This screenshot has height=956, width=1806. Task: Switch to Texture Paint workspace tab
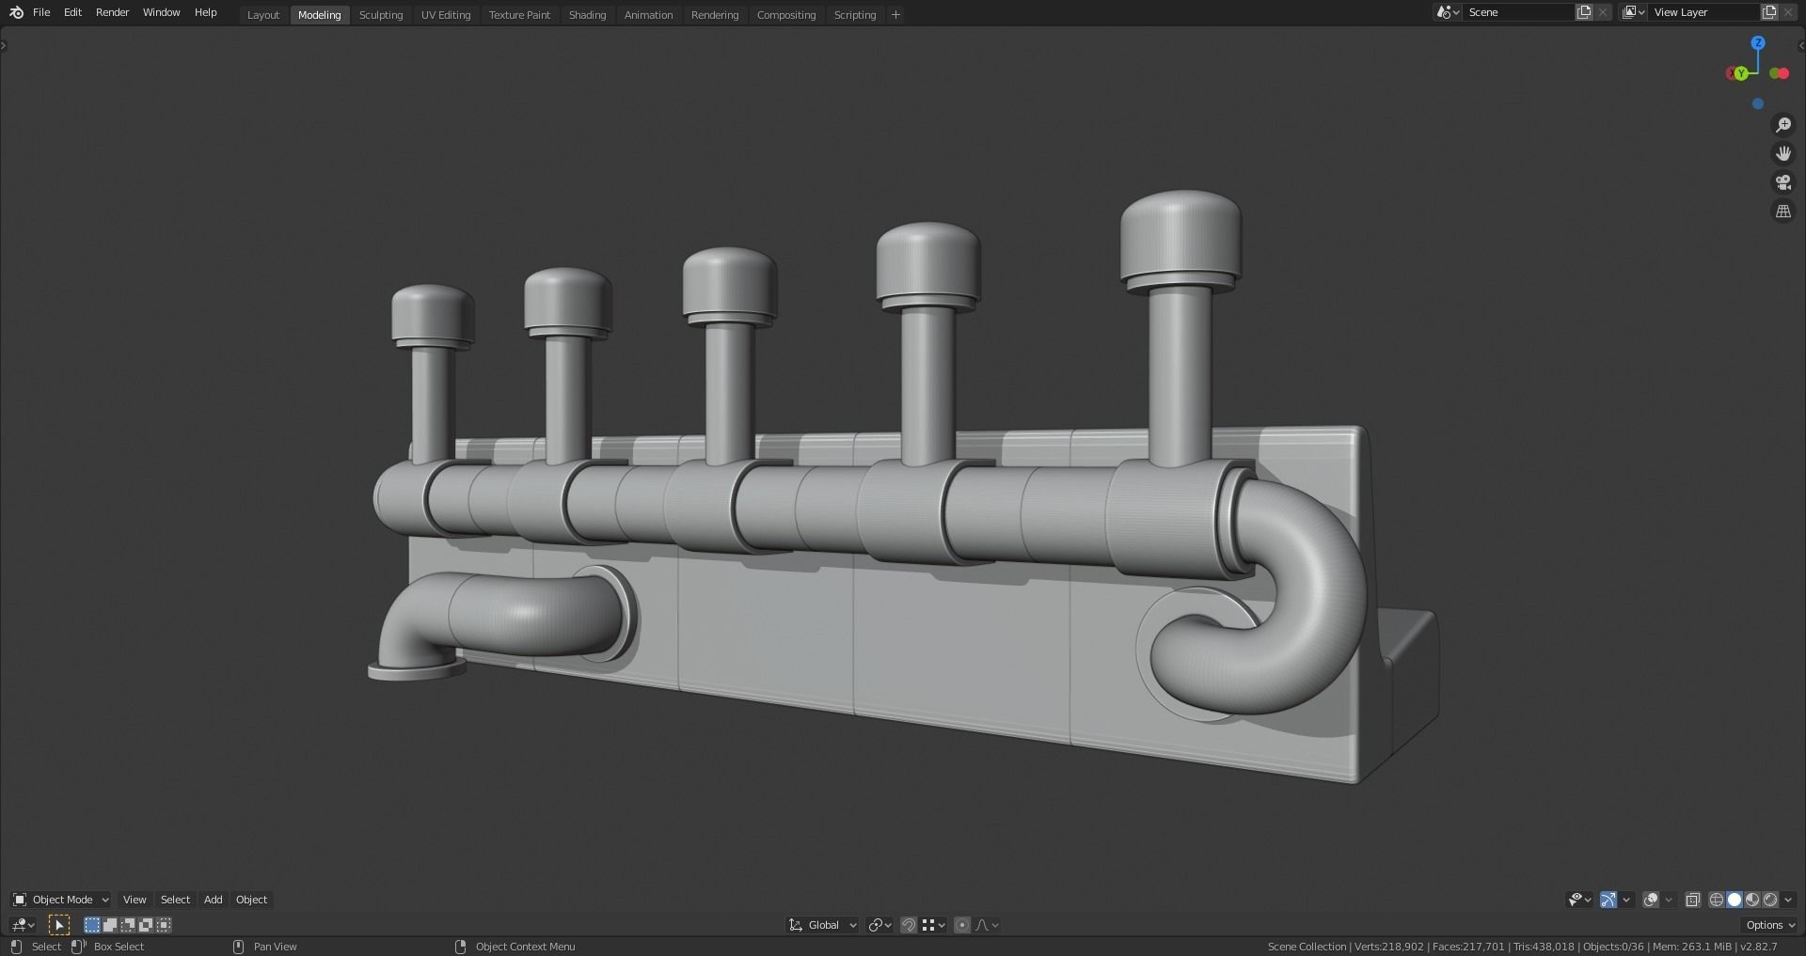click(519, 15)
